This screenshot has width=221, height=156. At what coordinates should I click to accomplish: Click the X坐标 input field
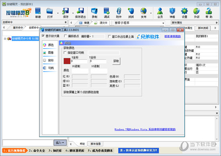click(79, 61)
